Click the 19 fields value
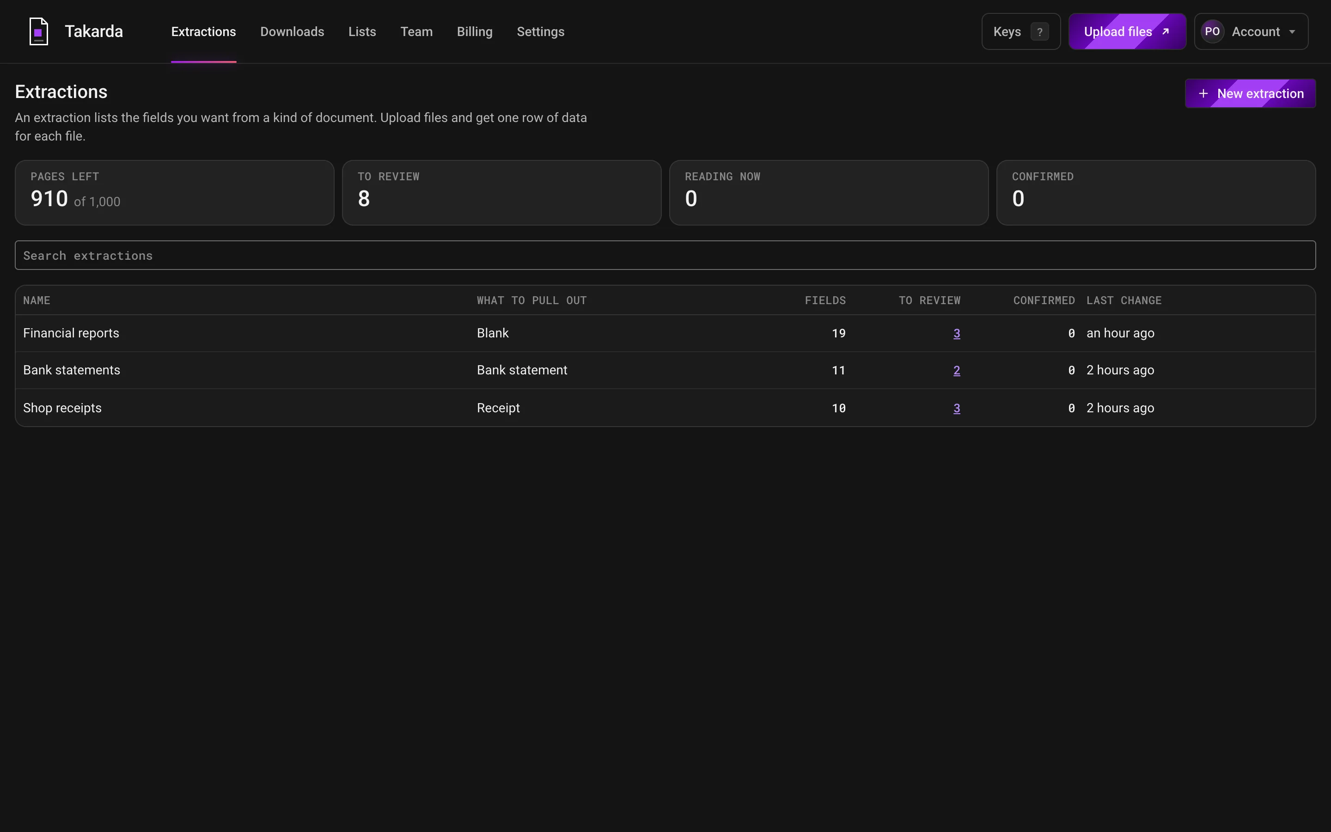The width and height of the screenshot is (1331, 832). [x=838, y=333]
